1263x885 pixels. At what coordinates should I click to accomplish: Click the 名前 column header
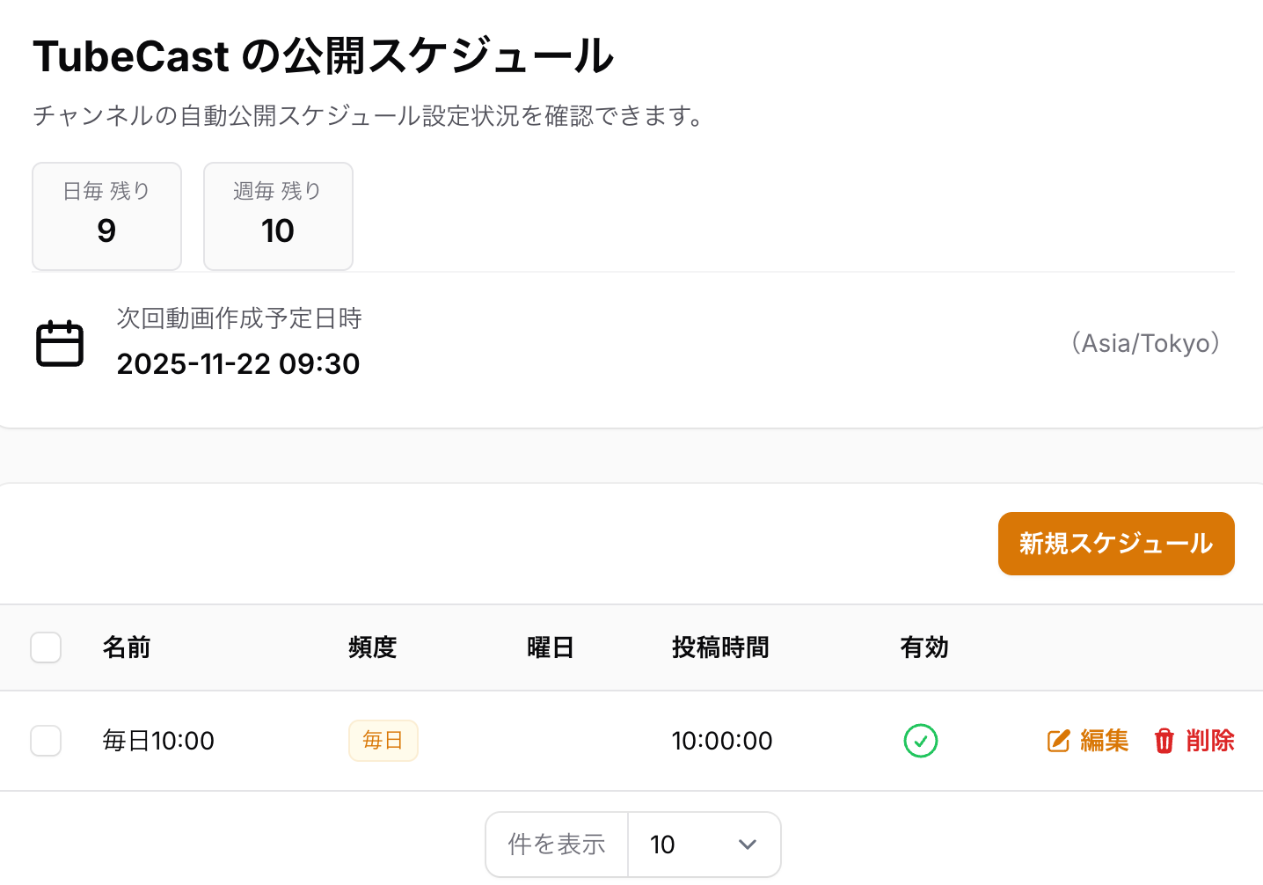point(127,647)
